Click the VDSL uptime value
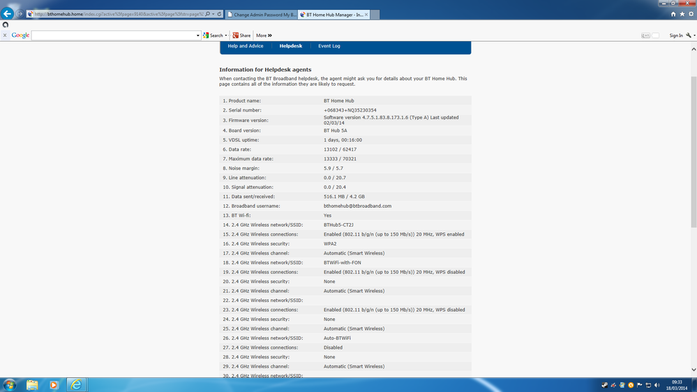This screenshot has width=697, height=392. point(343,140)
